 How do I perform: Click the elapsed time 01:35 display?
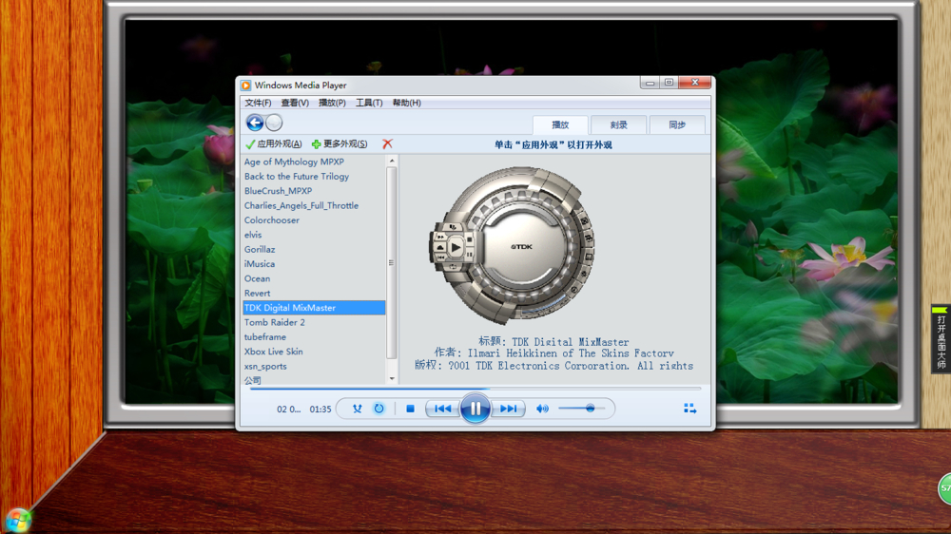click(320, 410)
